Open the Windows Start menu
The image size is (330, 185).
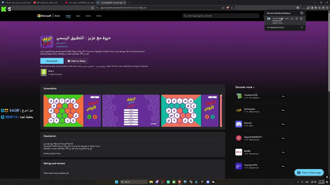(117, 182)
